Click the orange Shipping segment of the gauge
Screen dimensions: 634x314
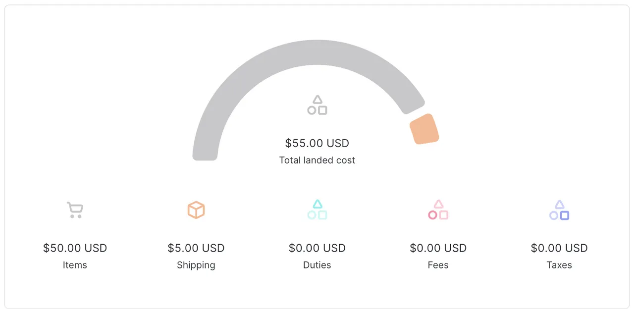tap(424, 129)
